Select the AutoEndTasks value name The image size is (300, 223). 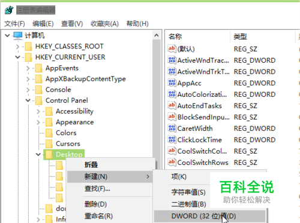click(200, 106)
